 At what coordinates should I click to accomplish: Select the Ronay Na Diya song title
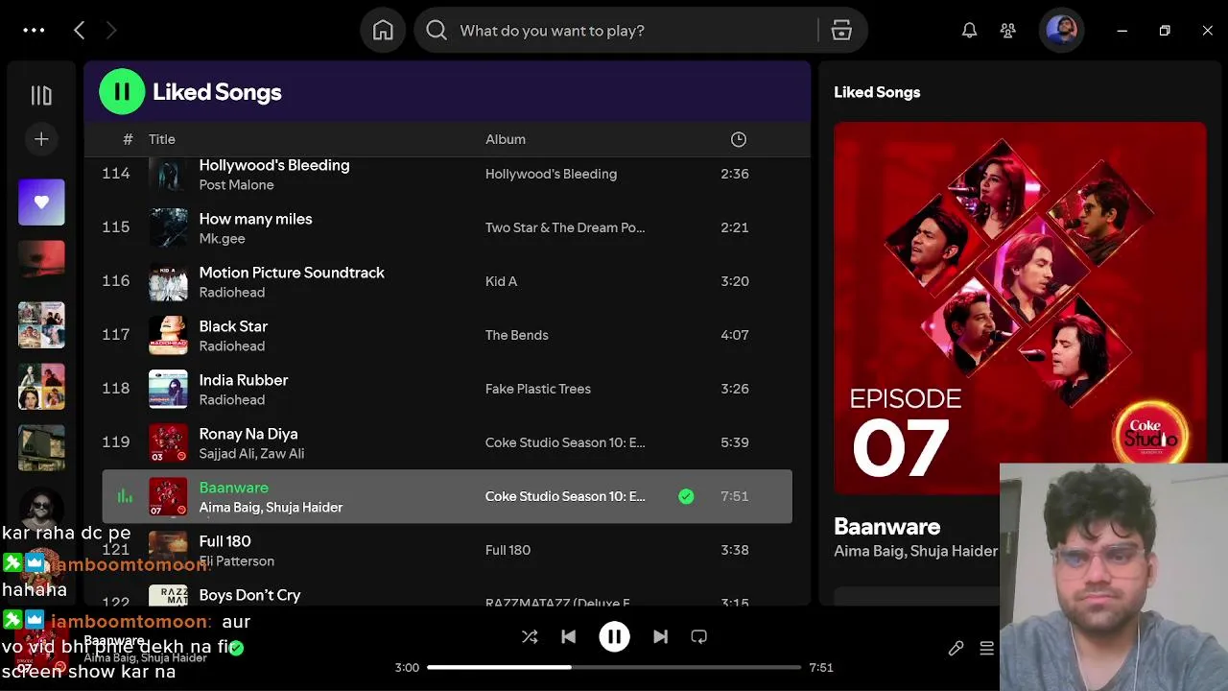click(248, 434)
